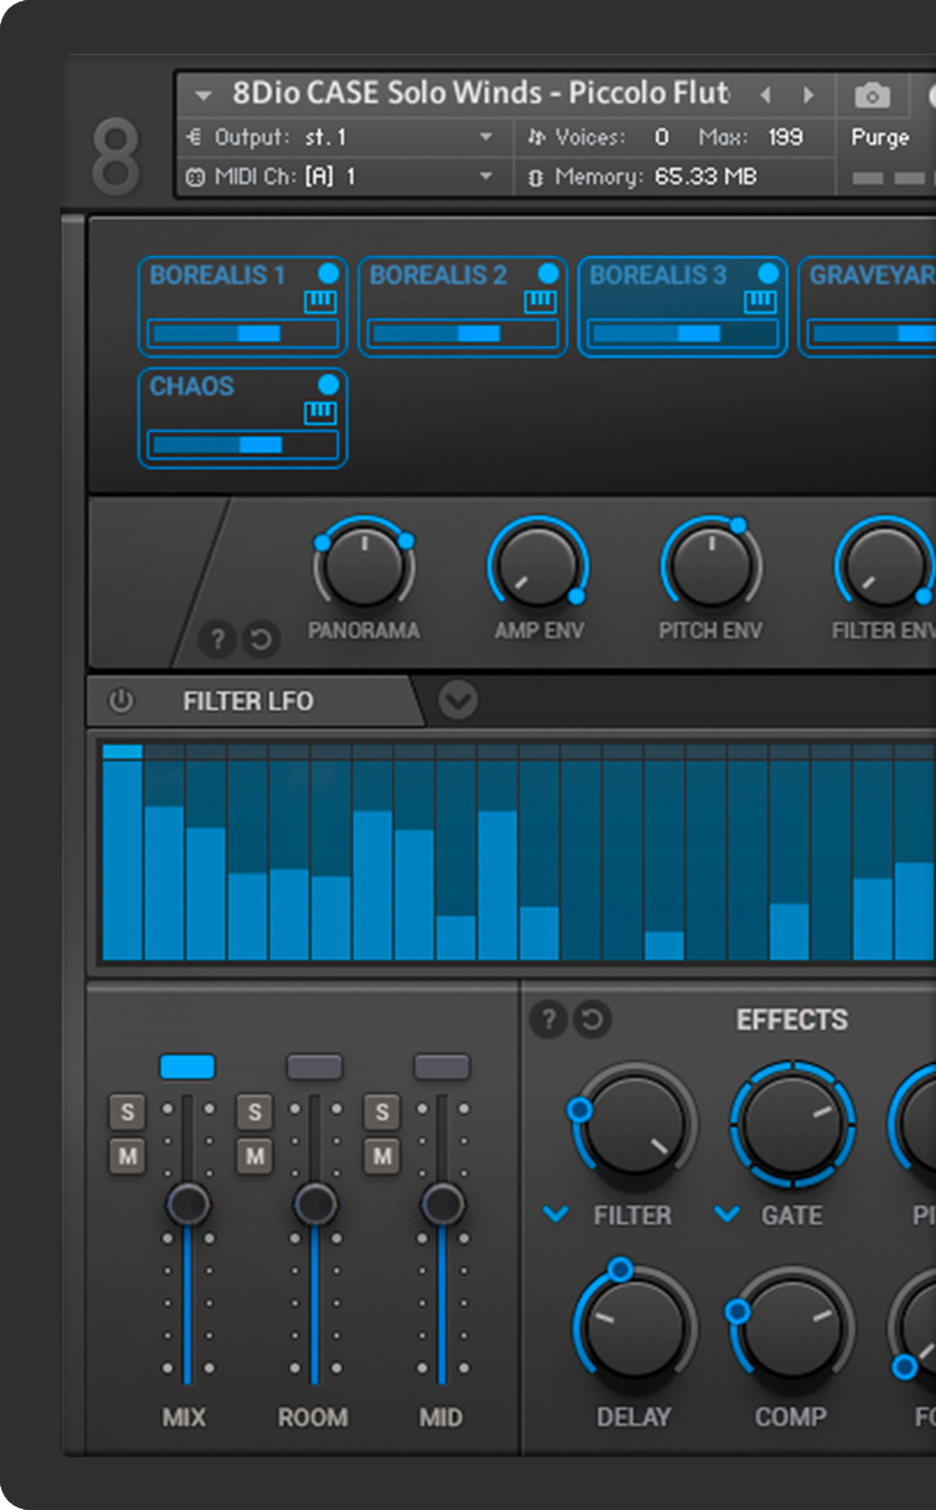This screenshot has height=1510, width=936.
Task: Click the reset icon in EFFECTS panel
Action: point(591,1020)
